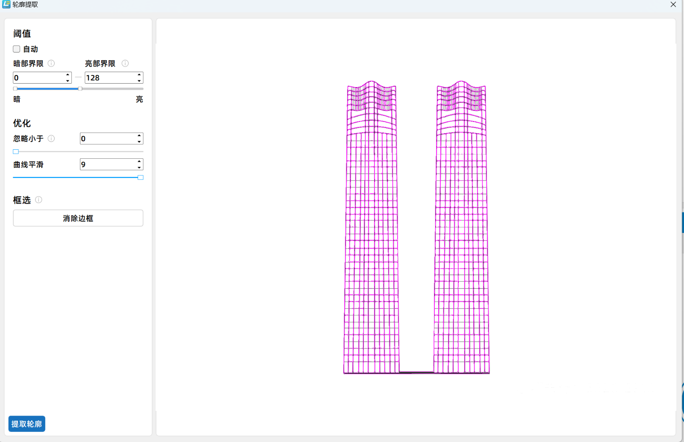Click the info icon beside 暗部界限
The height and width of the screenshot is (442, 684).
pos(51,64)
